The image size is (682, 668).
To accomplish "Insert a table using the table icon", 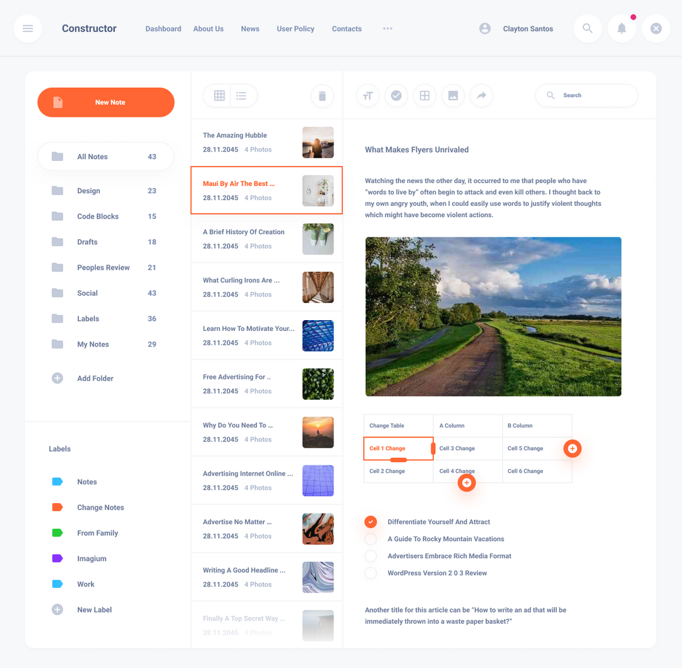I will 424,95.
